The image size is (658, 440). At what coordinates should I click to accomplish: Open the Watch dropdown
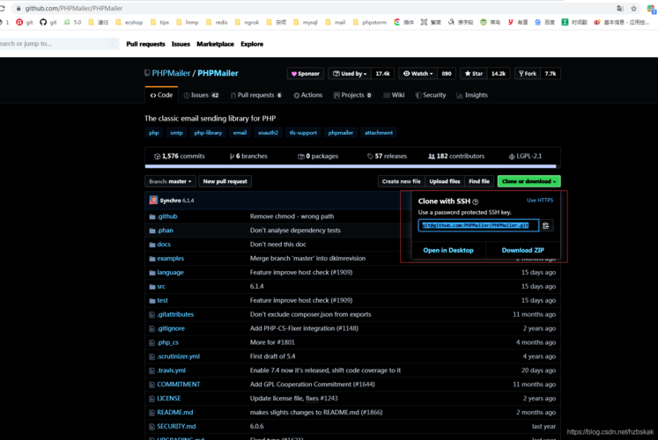[x=418, y=74]
